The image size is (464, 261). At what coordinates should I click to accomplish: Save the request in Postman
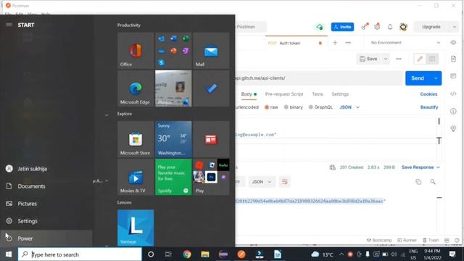[368, 59]
